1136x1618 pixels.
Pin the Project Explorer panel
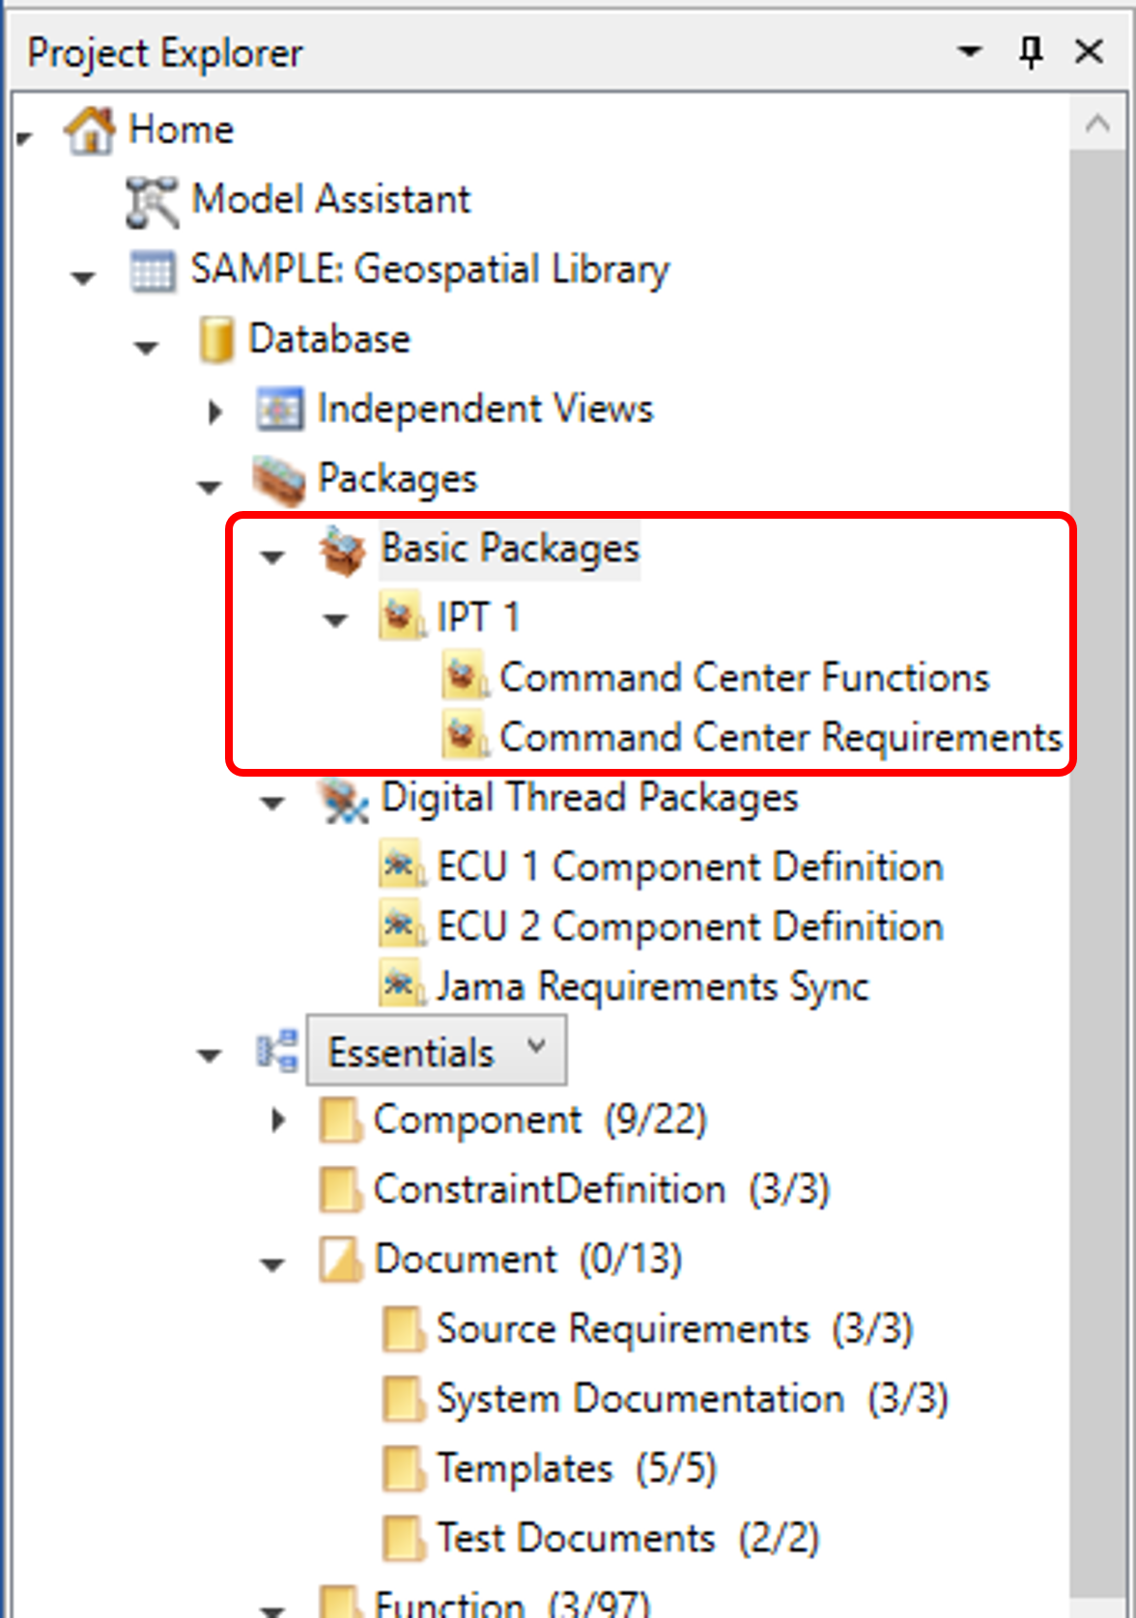[x=1031, y=51]
